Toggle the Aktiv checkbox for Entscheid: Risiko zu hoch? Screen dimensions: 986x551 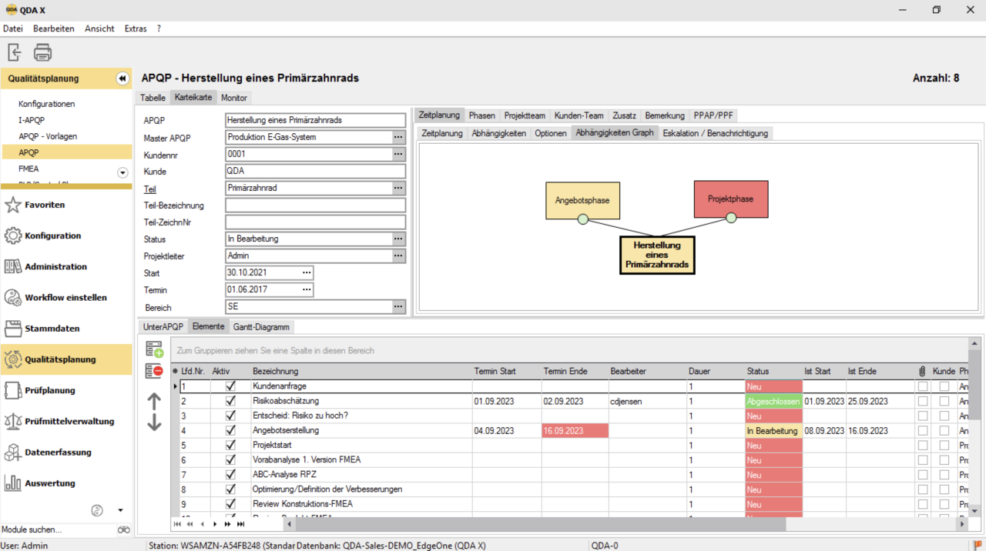tap(230, 416)
